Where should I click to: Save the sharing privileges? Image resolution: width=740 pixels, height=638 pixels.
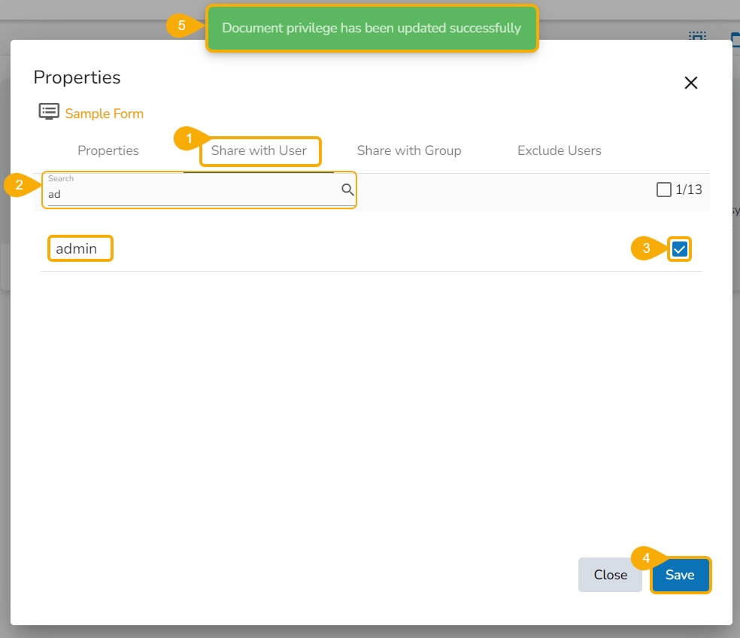(x=680, y=575)
